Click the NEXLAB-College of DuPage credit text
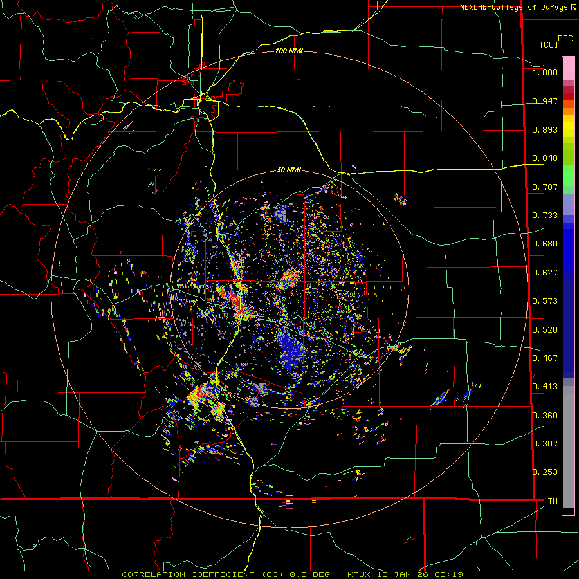 click(x=513, y=7)
